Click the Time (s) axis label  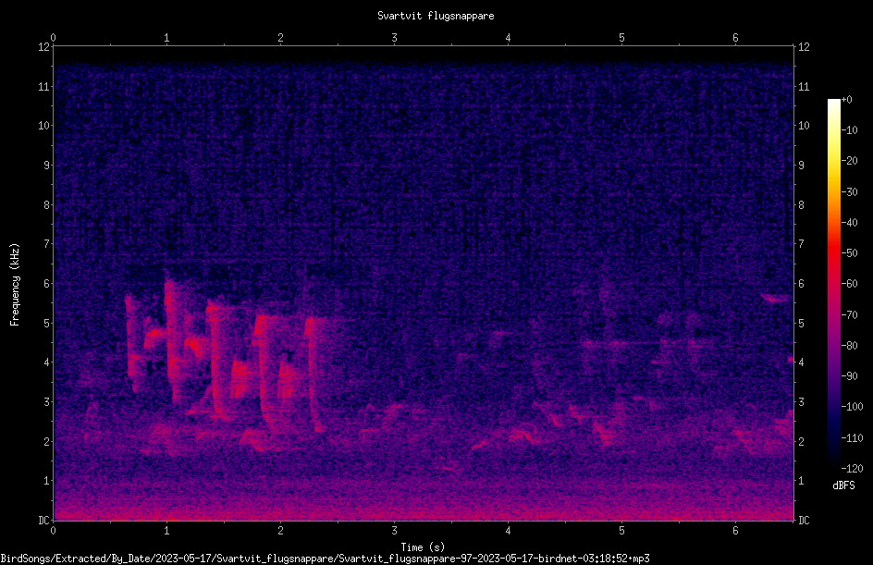pos(423,547)
